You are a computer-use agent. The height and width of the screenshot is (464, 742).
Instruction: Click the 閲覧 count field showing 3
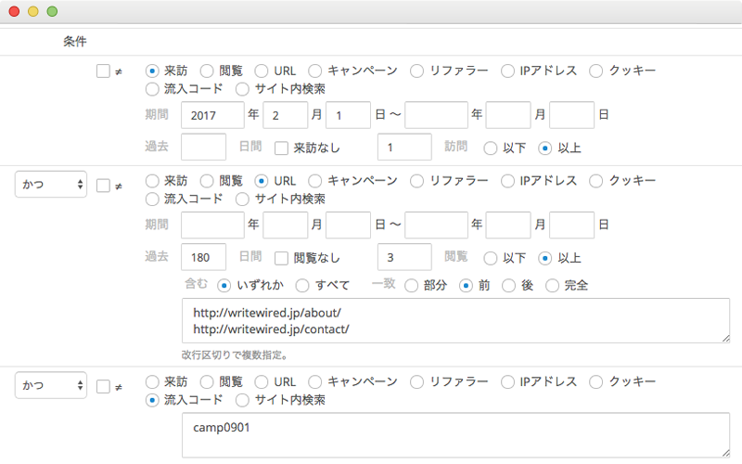click(404, 257)
